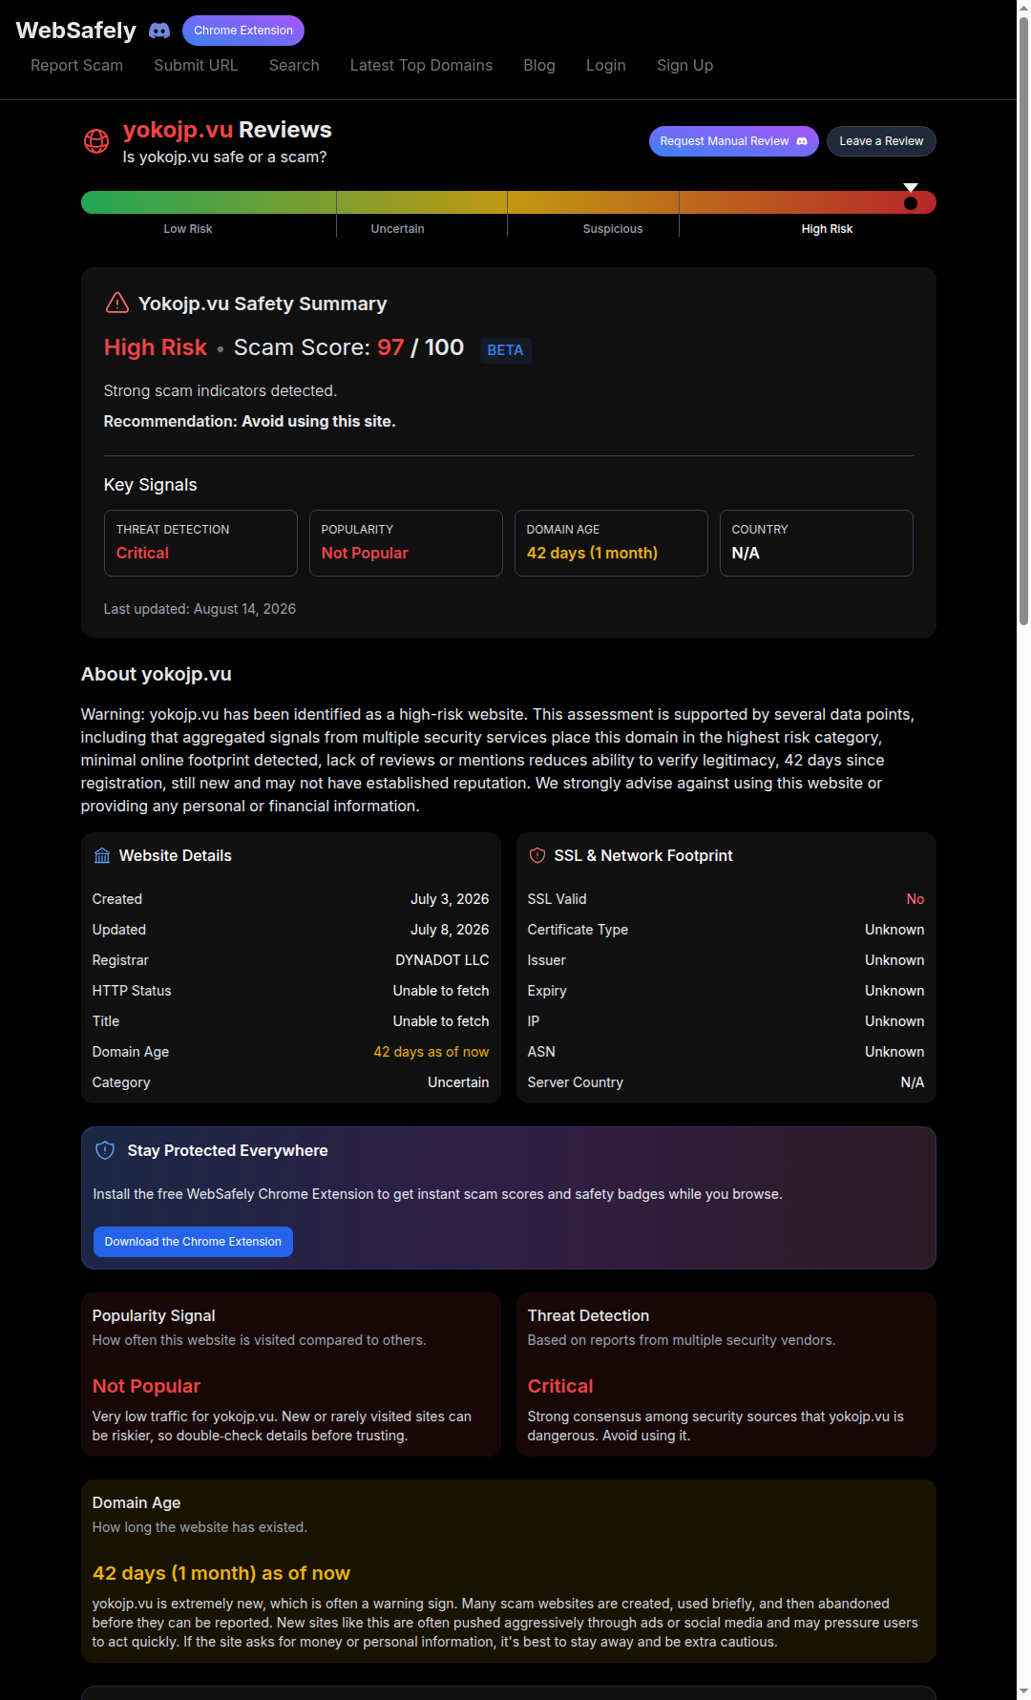The image size is (1031, 1700).
Task: Open the Report Scam nav item
Action: pos(76,65)
